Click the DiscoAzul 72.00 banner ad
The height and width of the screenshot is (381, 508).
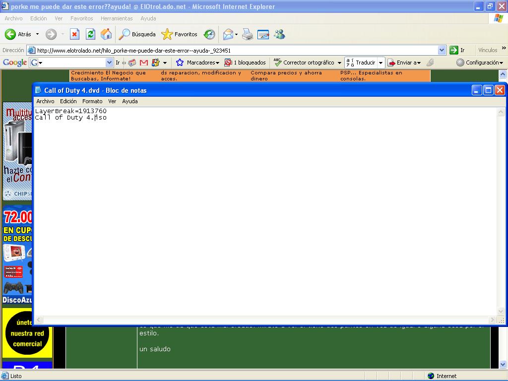[x=17, y=255]
